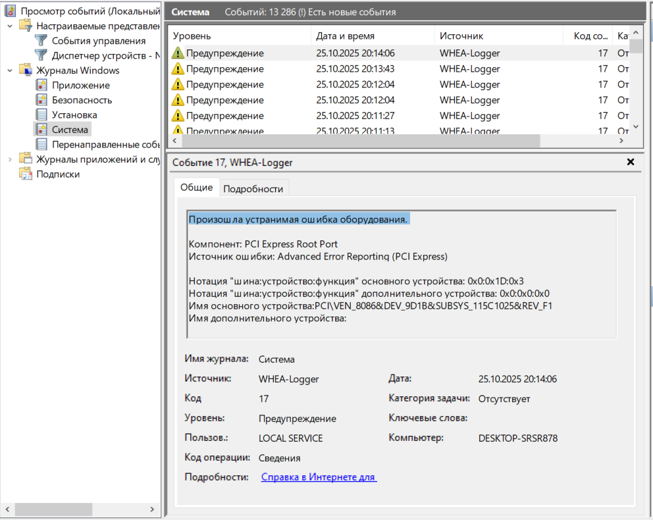Select the 'Безопасность' log in the tree
The image size is (653, 520).
pos(82,100)
